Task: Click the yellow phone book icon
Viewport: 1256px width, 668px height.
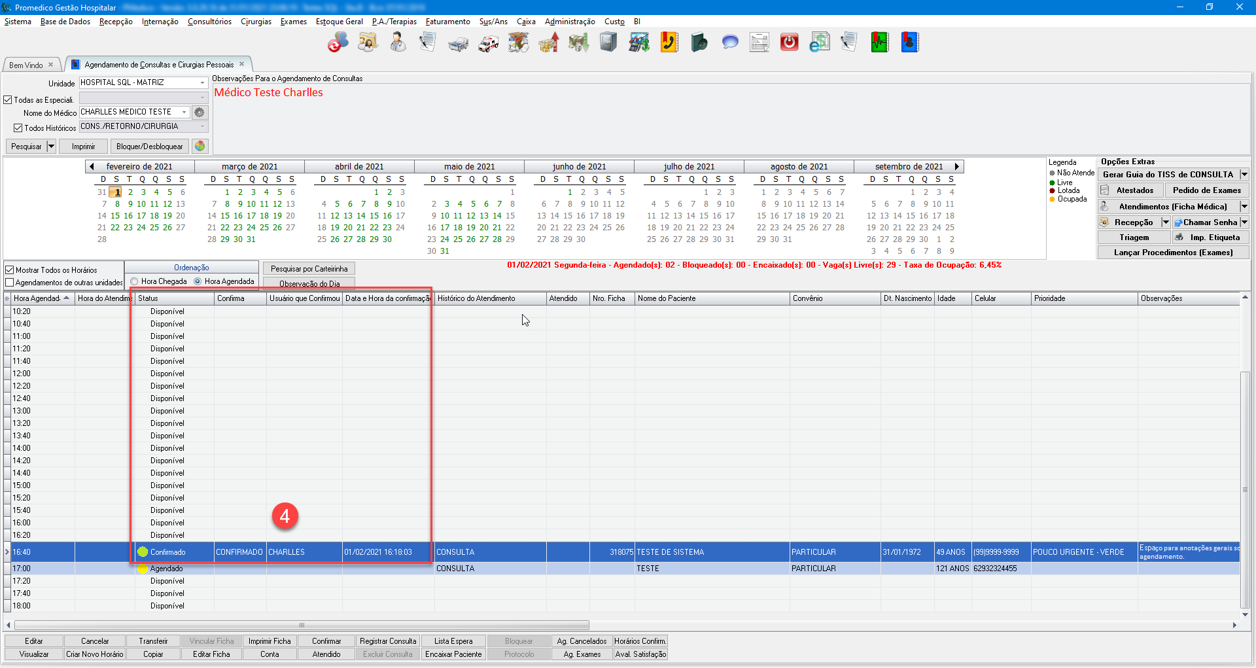Action: point(669,43)
